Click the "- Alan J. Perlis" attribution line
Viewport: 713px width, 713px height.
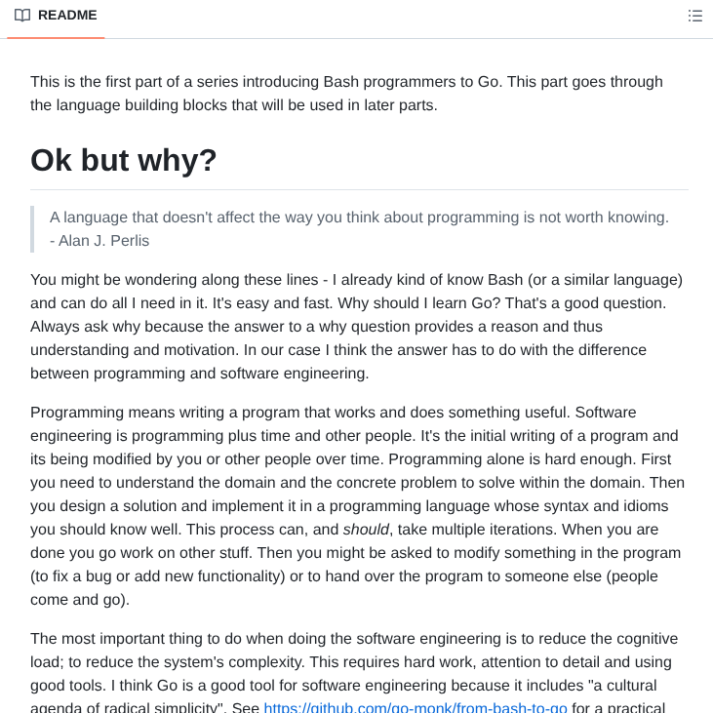pyautogui.click(x=99, y=241)
